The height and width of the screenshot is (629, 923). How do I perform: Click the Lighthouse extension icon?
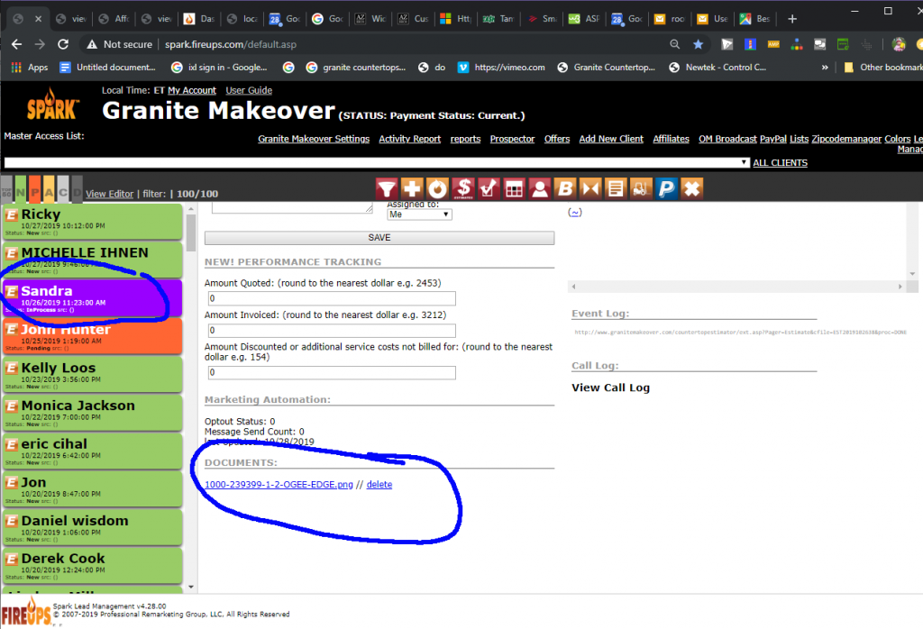pos(750,44)
